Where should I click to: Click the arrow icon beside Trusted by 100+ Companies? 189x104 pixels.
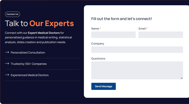coord(7,63)
